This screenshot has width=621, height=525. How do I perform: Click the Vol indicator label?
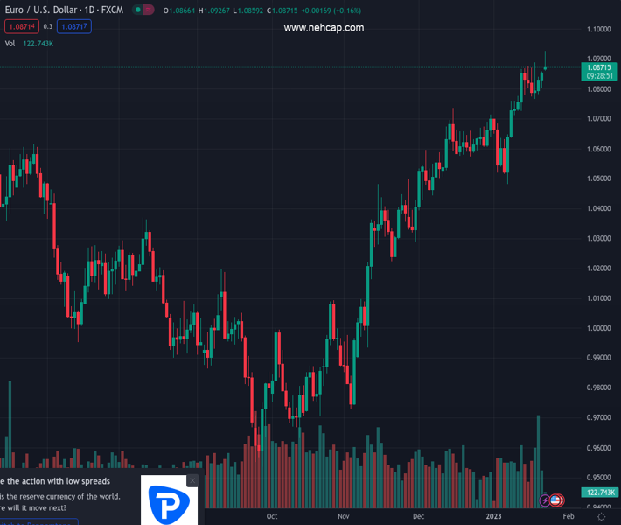tap(10, 43)
